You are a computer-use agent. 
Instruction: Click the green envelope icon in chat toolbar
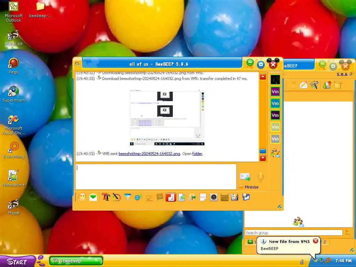click(93, 197)
